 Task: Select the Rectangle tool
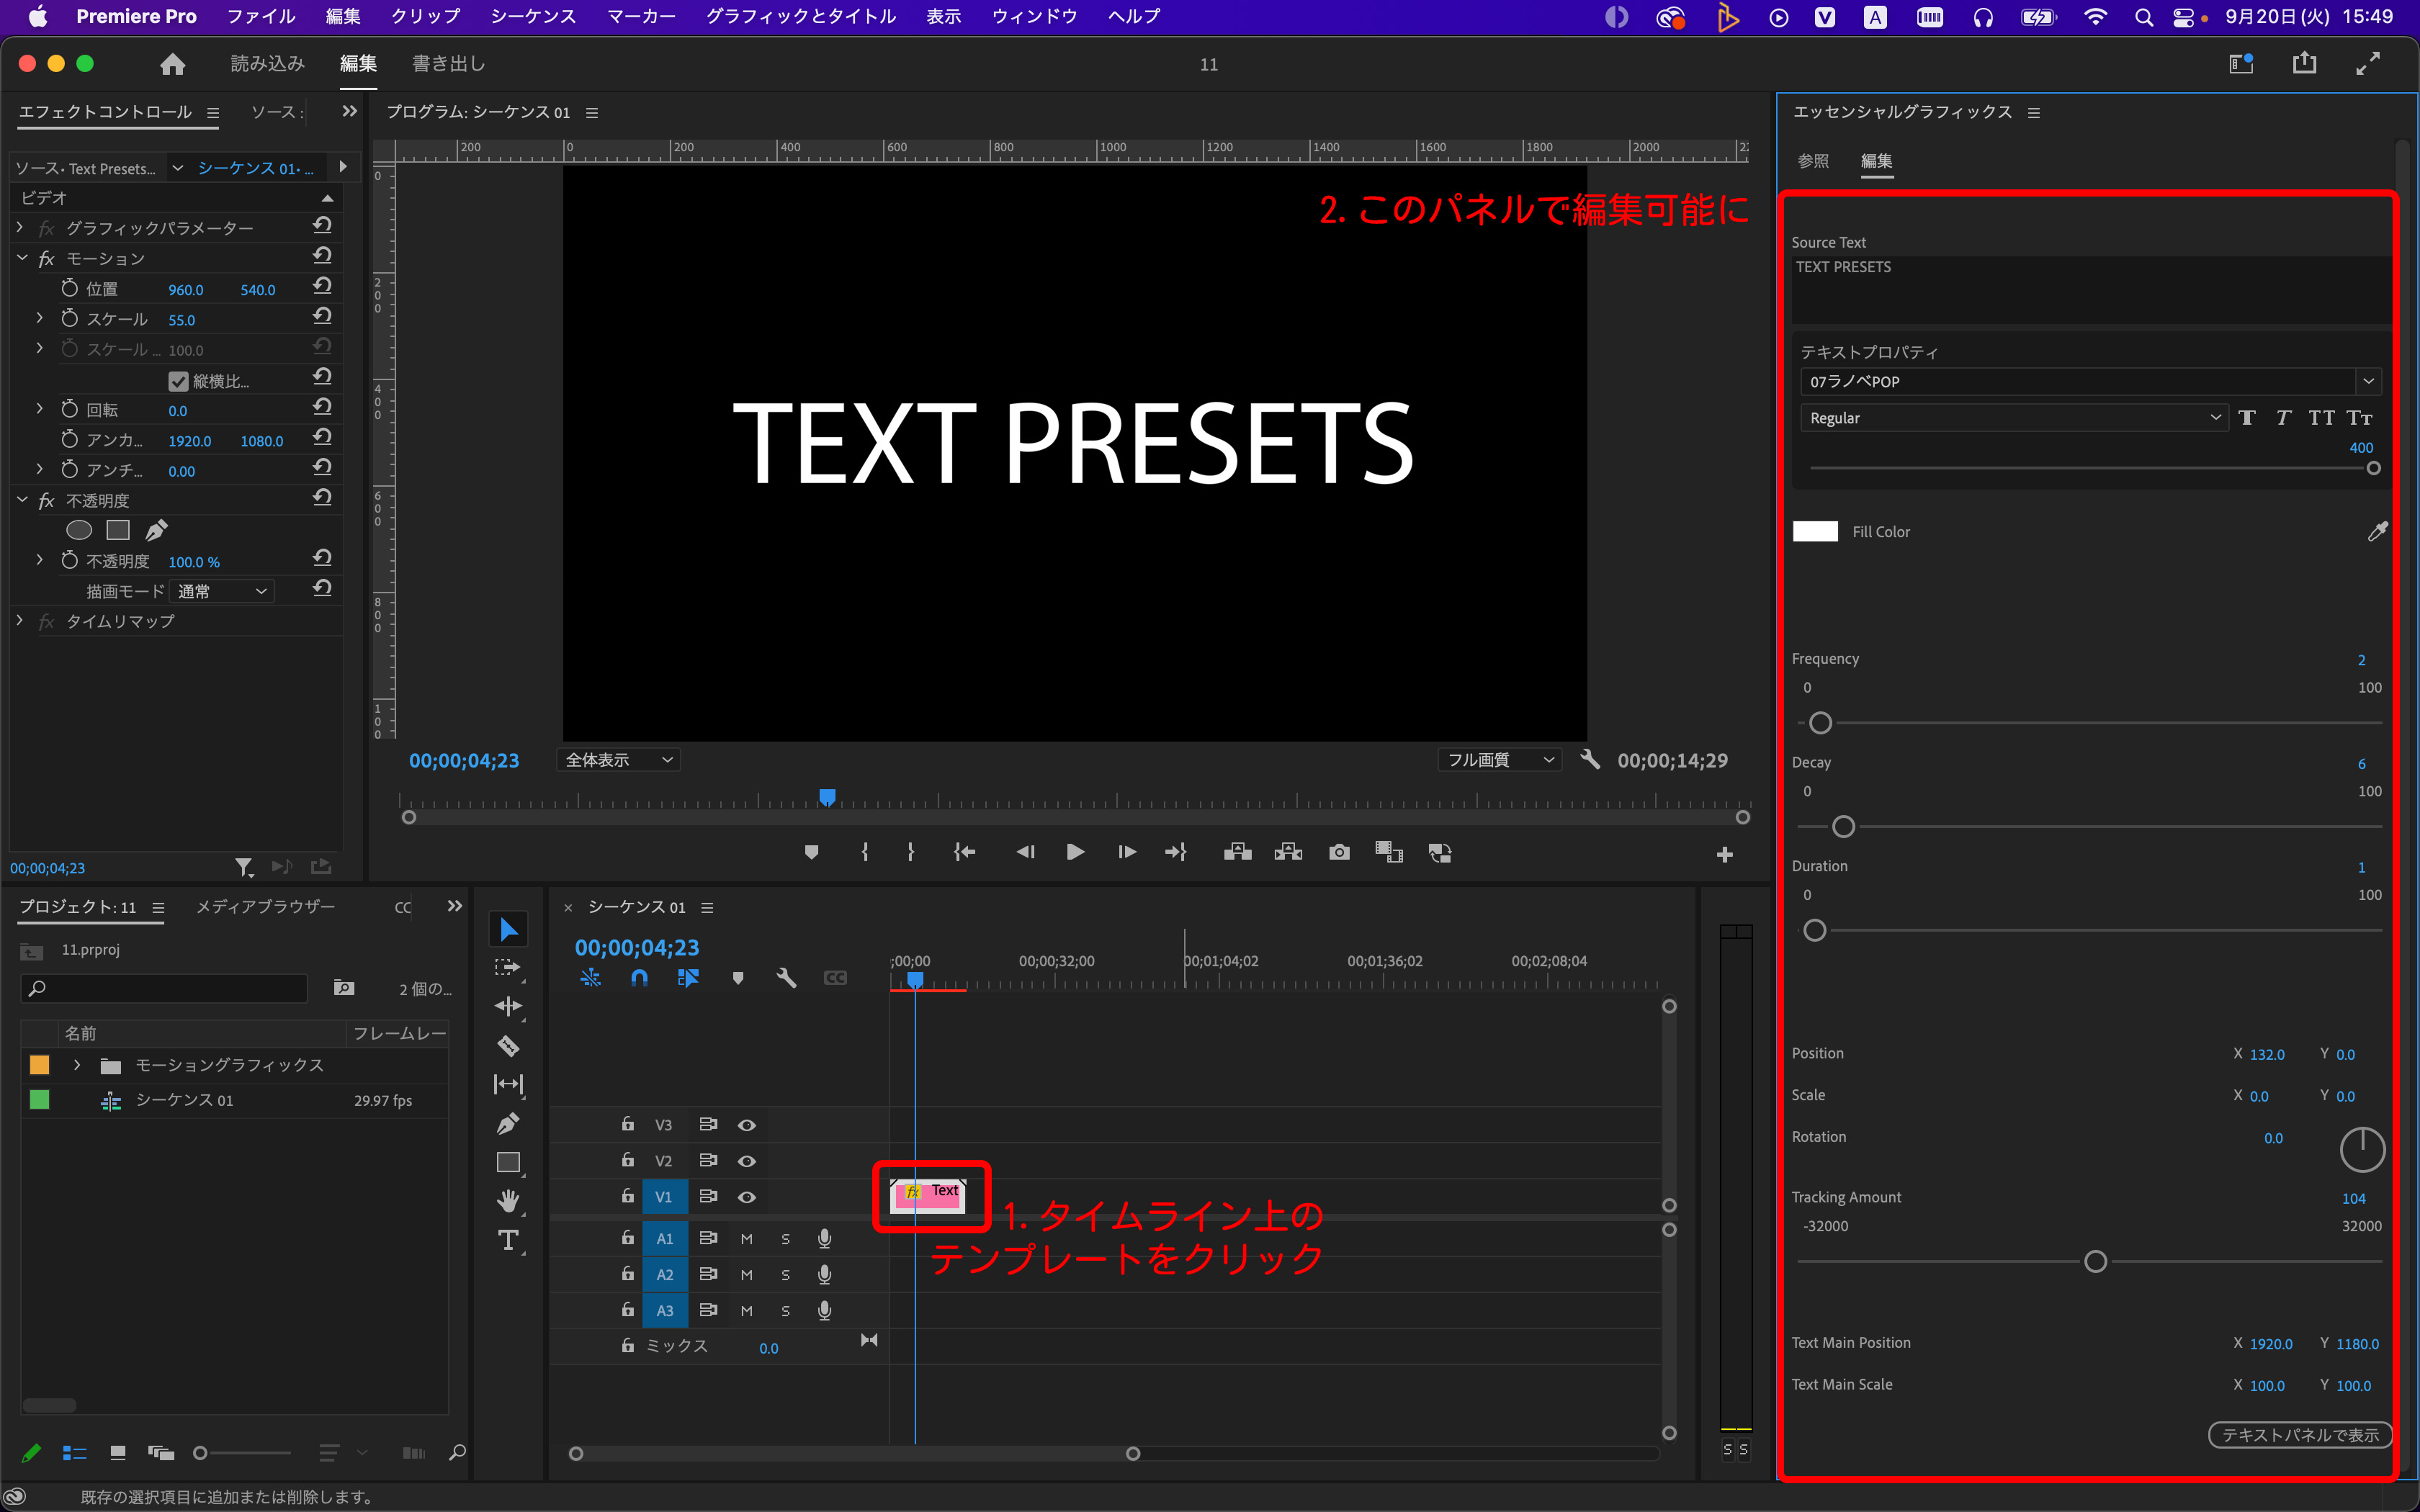pyautogui.click(x=508, y=1162)
